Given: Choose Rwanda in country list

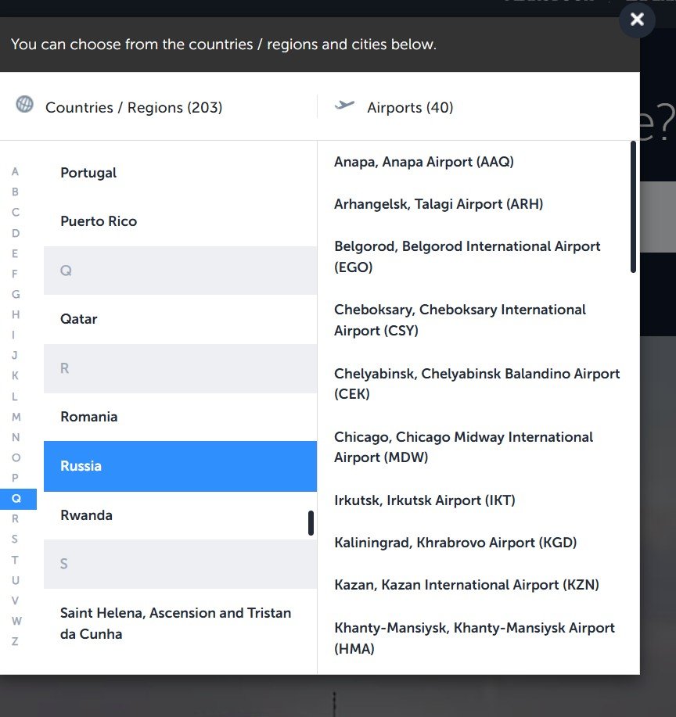Looking at the screenshot, I should (x=180, y=515).
